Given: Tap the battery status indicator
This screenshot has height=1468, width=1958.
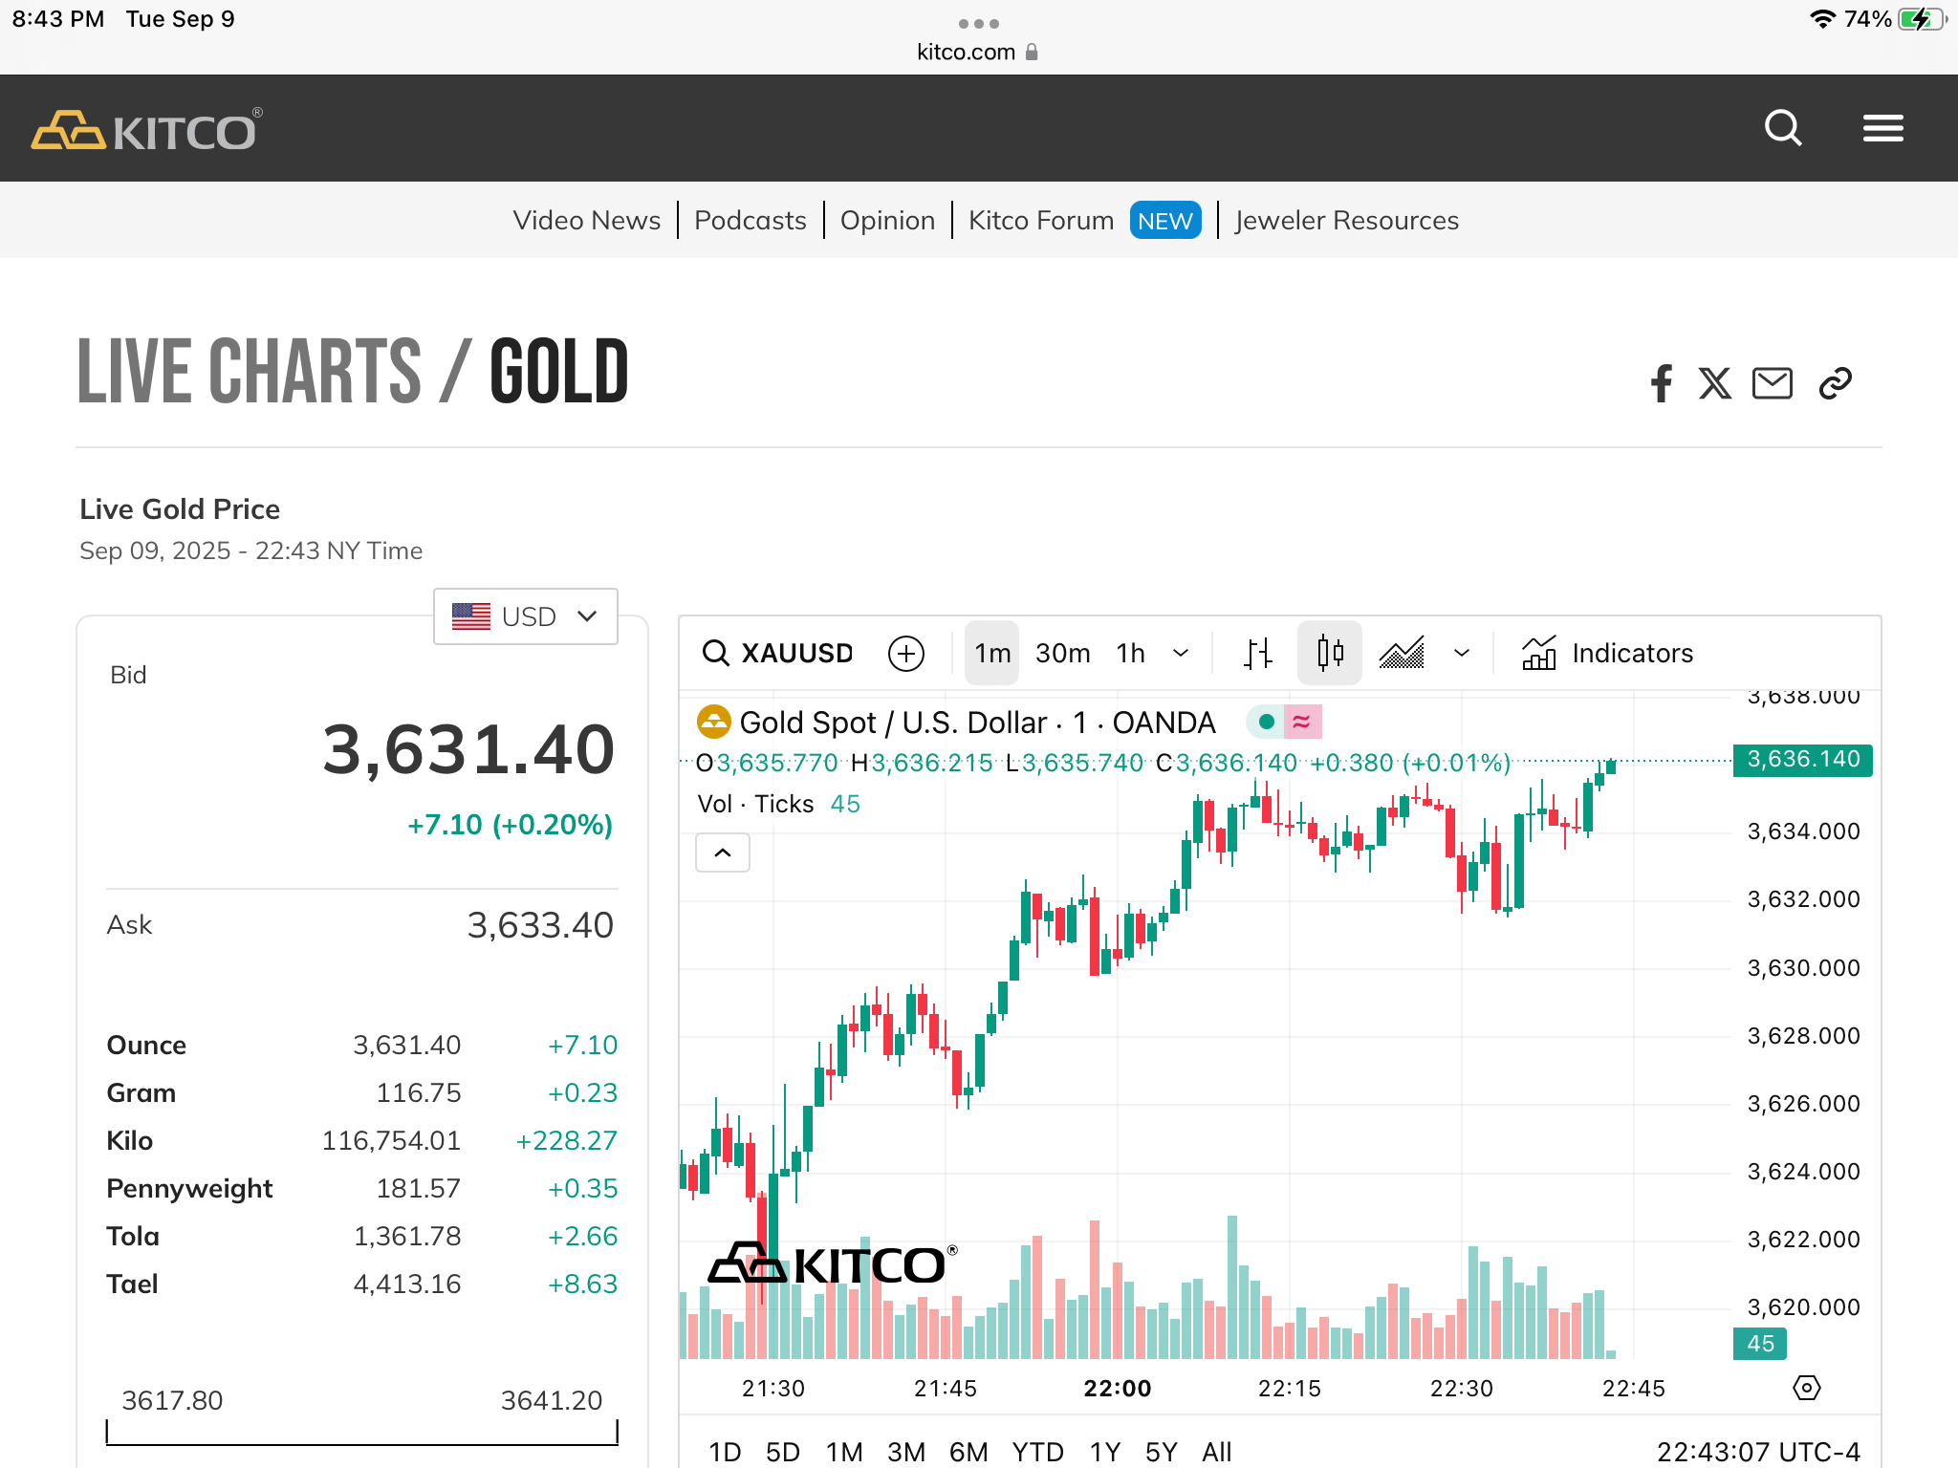Looking at the screenshot, I should coord(1922,19).
